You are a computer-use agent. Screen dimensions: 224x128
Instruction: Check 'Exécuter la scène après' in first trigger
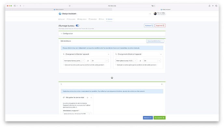[x=64, y=65]
